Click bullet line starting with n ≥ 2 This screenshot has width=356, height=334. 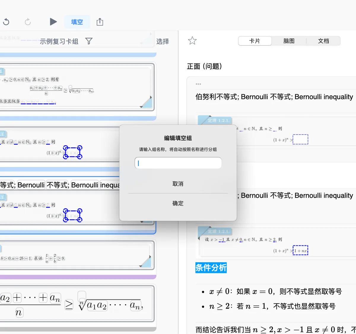point(272,306)
